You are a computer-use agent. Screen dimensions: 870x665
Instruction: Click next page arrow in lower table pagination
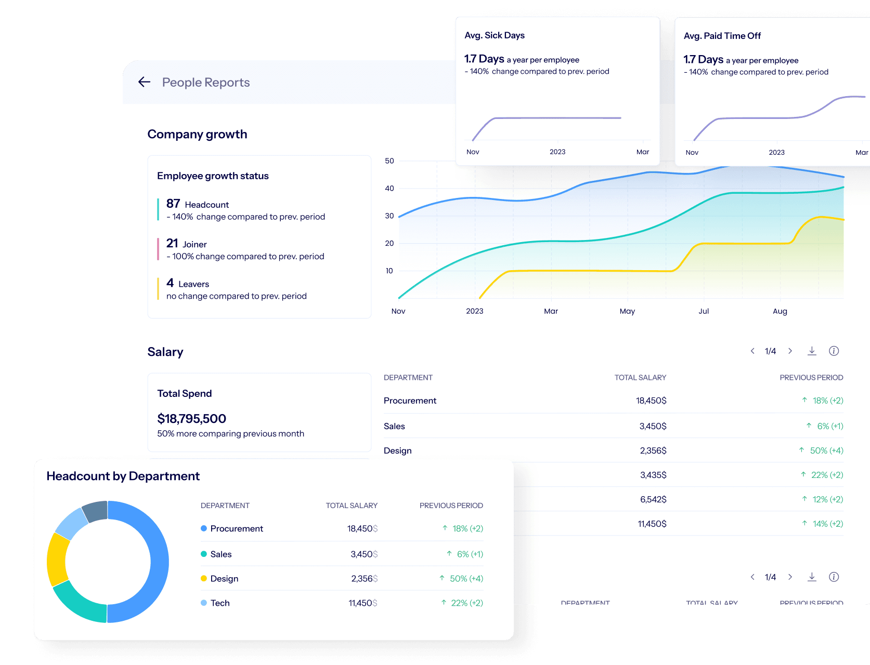[790, 577]
